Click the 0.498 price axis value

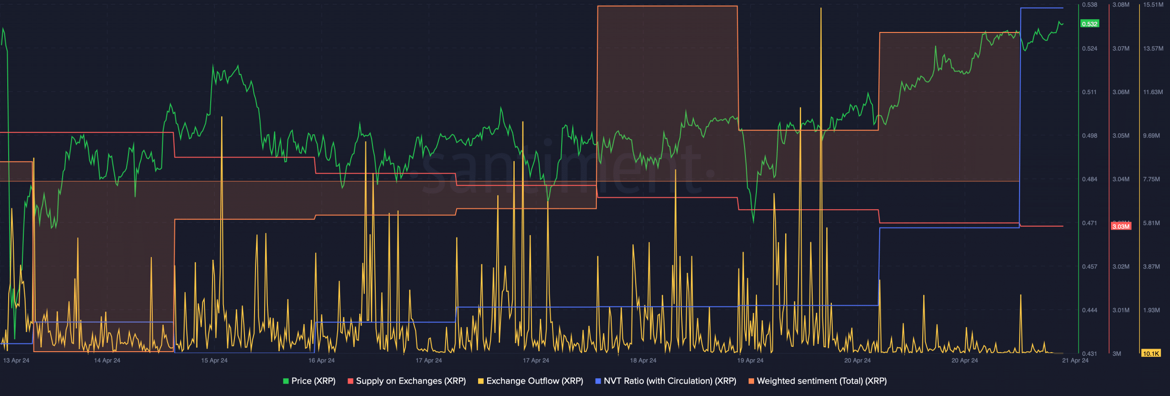pos(1090,136)
